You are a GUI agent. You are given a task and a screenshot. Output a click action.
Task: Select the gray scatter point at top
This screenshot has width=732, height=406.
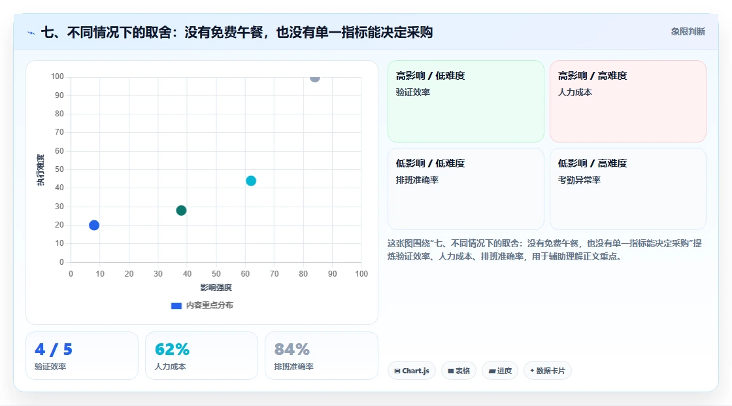(x=314, y=78)
